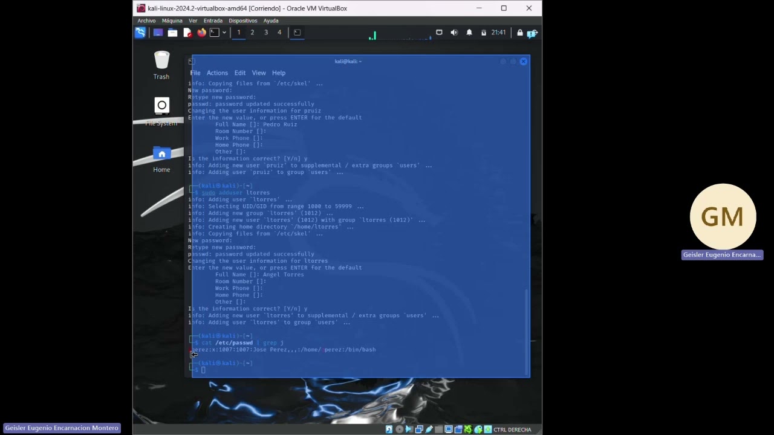Launch Firefox from the top panel

(201, 33)
